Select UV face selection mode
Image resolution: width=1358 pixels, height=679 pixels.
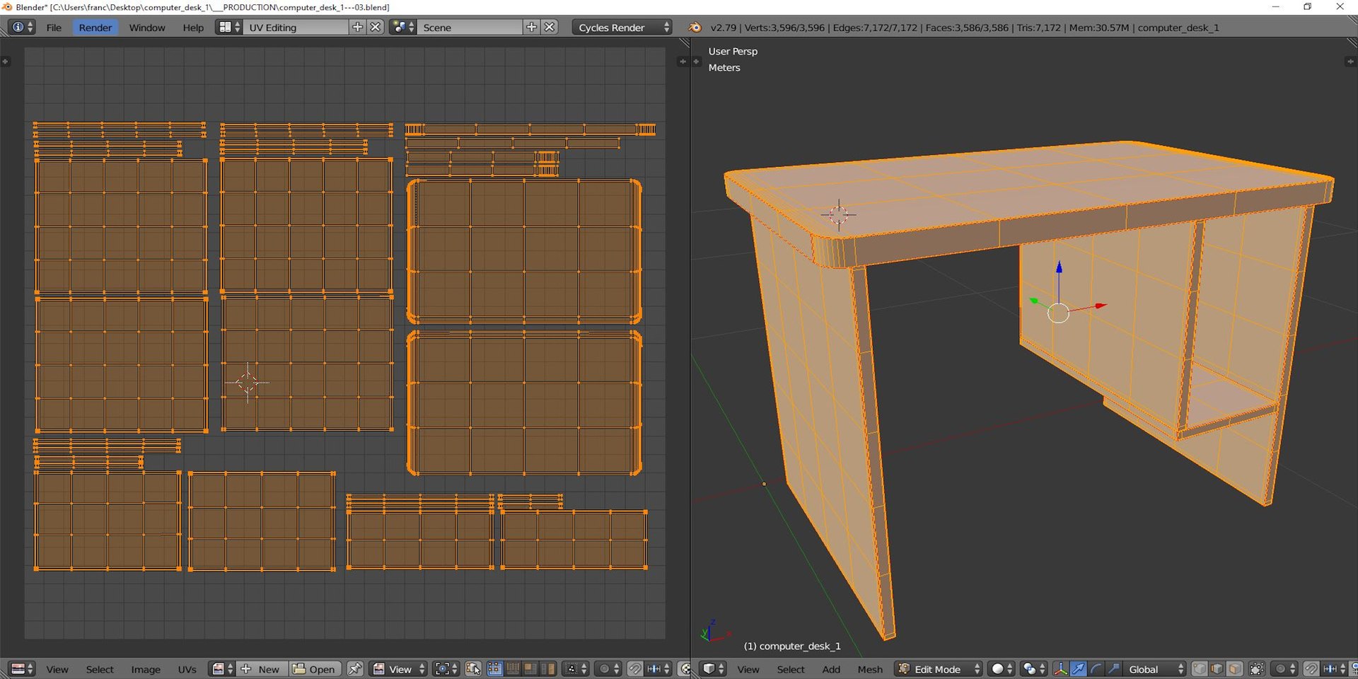530,668
